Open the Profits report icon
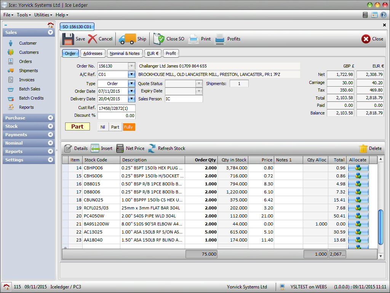 (220, 39)
